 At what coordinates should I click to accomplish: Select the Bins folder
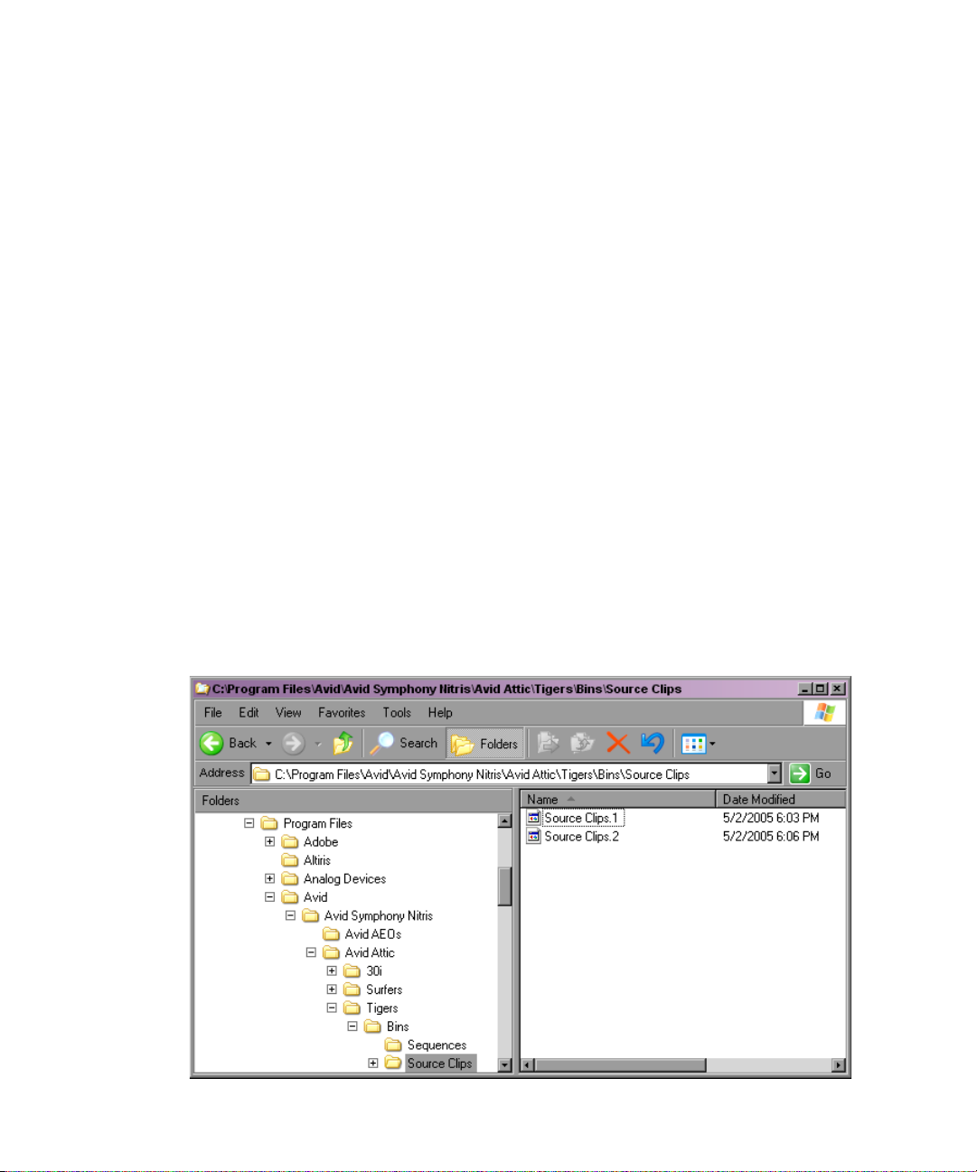(398, 1027)
